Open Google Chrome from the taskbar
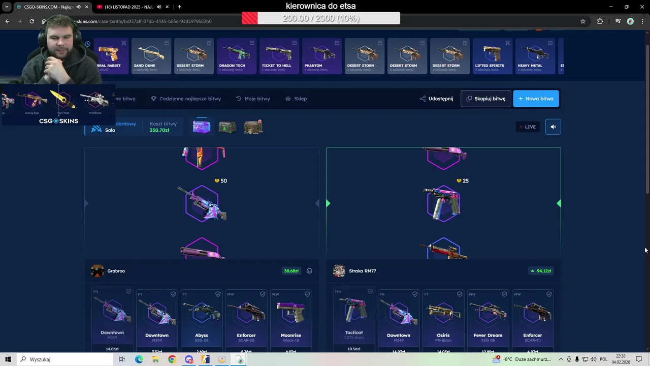 pyautogui.click(x=172, y=359)
